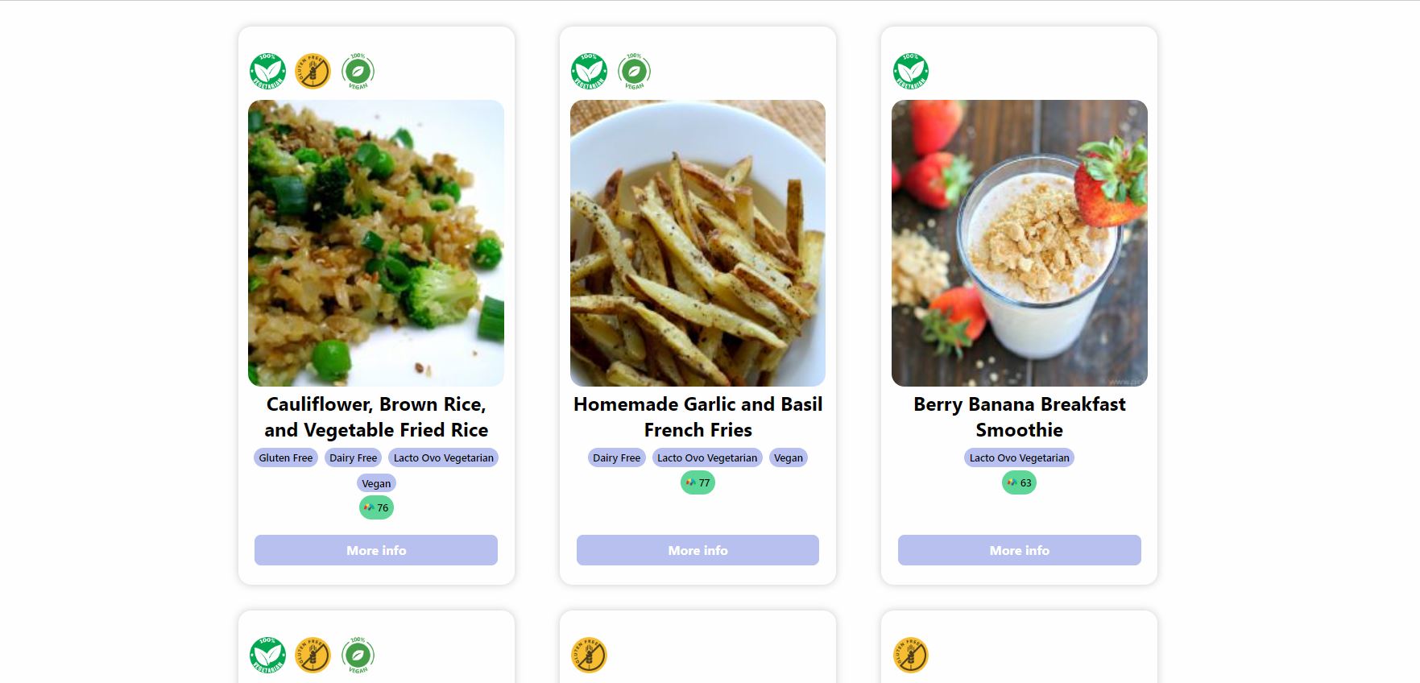
Task: Click the French fries photo on the middle card
Action: [x=697, y=243]
